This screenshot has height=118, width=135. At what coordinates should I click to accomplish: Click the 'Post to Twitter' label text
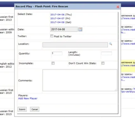click(x=63, y=36)
